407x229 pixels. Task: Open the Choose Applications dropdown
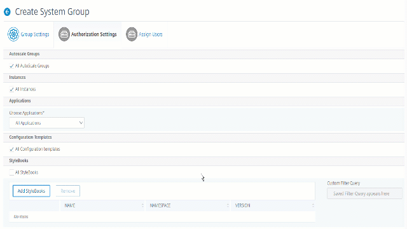[x=46, y=123]
